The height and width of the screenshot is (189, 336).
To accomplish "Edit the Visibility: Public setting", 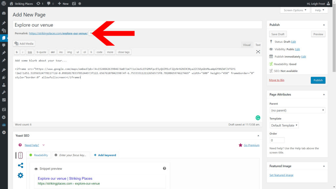I will point(297,49).
